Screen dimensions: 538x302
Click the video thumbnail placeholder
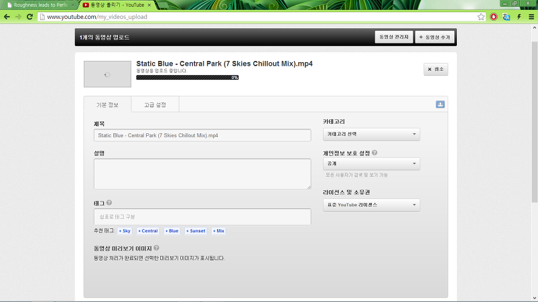(x=107, y=74)
